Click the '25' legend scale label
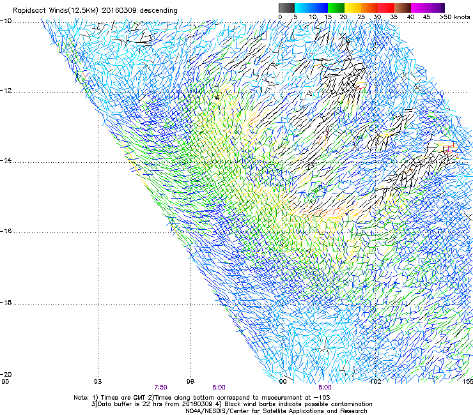The height and width of the screenshot is (415, 473). [x=361, y=17]
